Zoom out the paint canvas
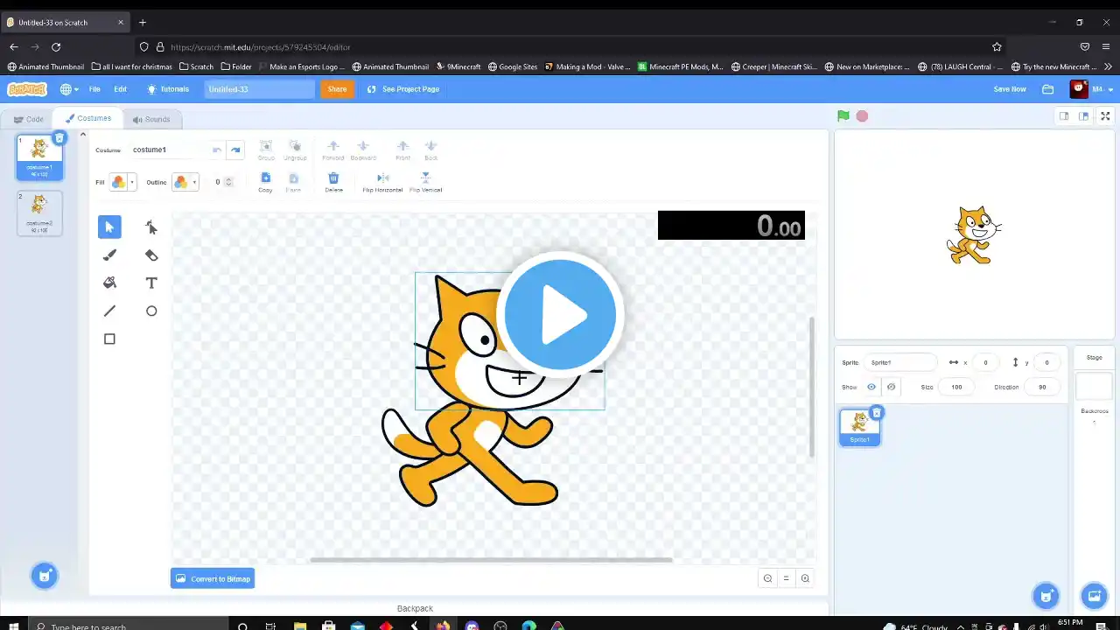The width and height of the screenshot is (1120, 630). click(767, 578)
